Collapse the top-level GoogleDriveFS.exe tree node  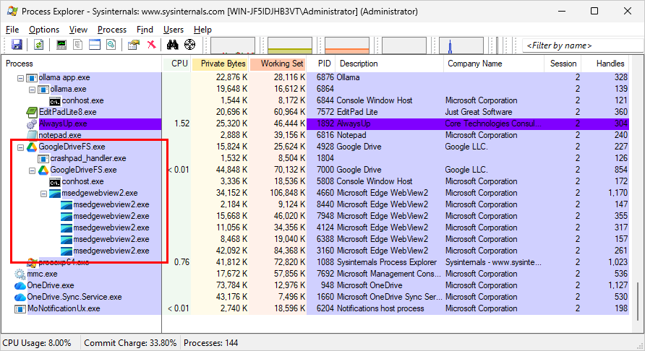[20, 147]
